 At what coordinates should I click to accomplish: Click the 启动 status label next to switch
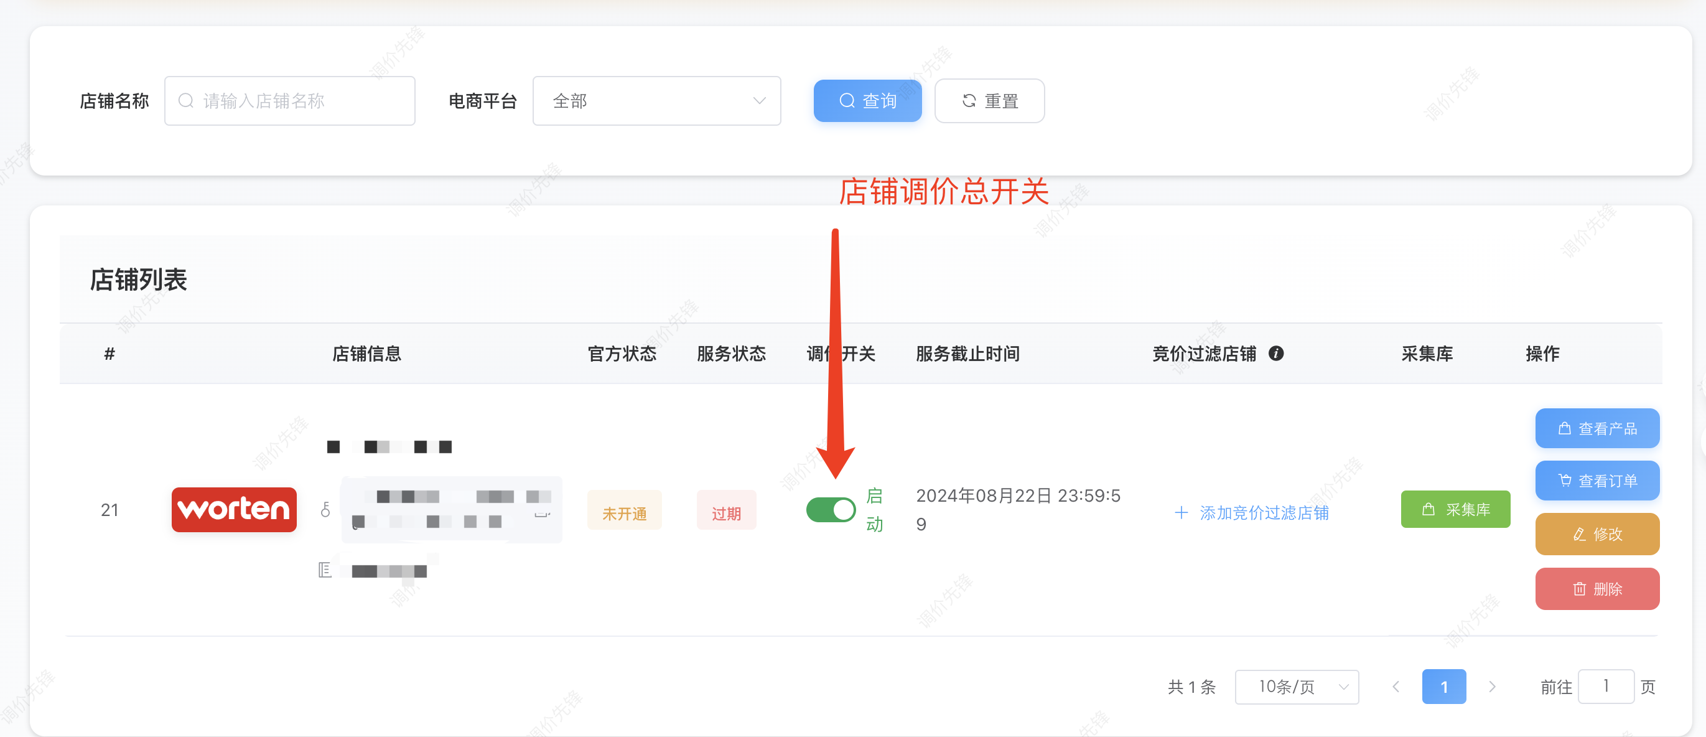(874, 510)
